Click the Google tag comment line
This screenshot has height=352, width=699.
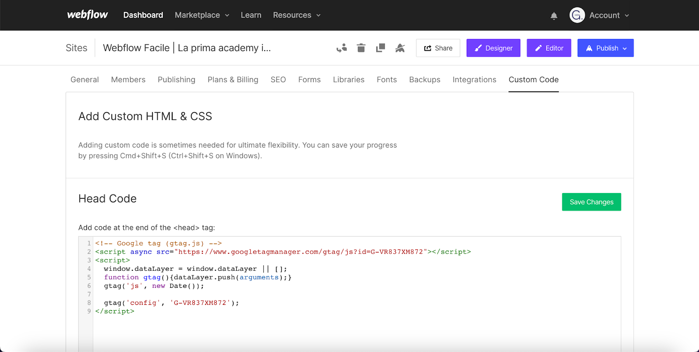click(159, 243)
